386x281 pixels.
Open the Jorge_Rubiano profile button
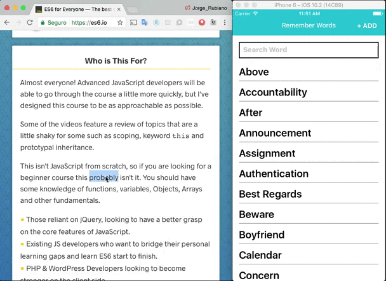[206, 8]
